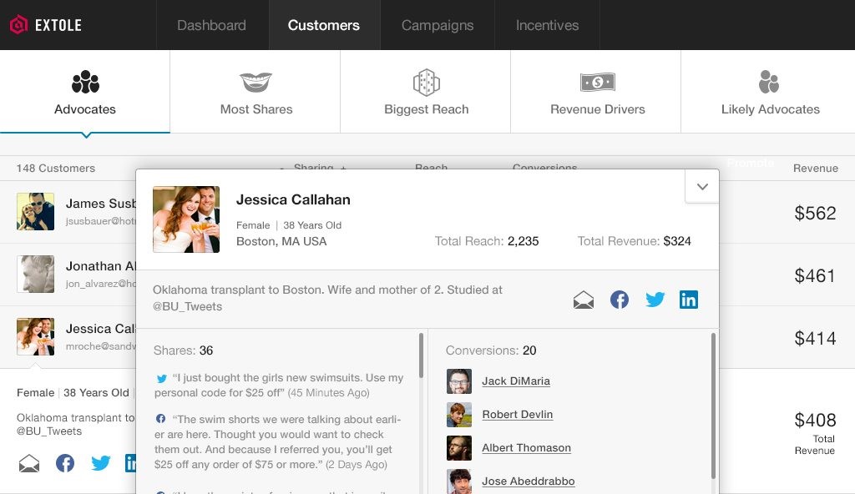
Task: Click Jessica Callahan's wedding photo thumbnail
Action: (186, 219)
